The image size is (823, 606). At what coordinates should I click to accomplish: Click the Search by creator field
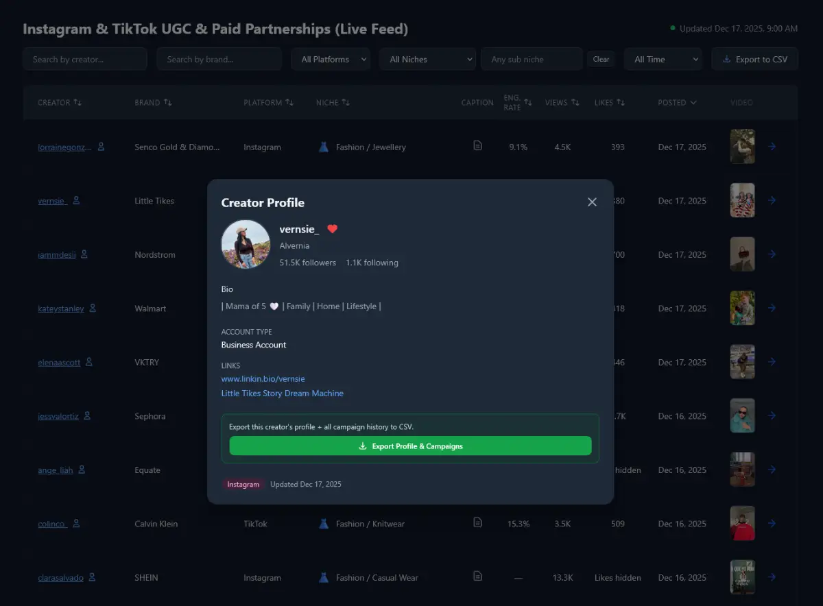85,60
